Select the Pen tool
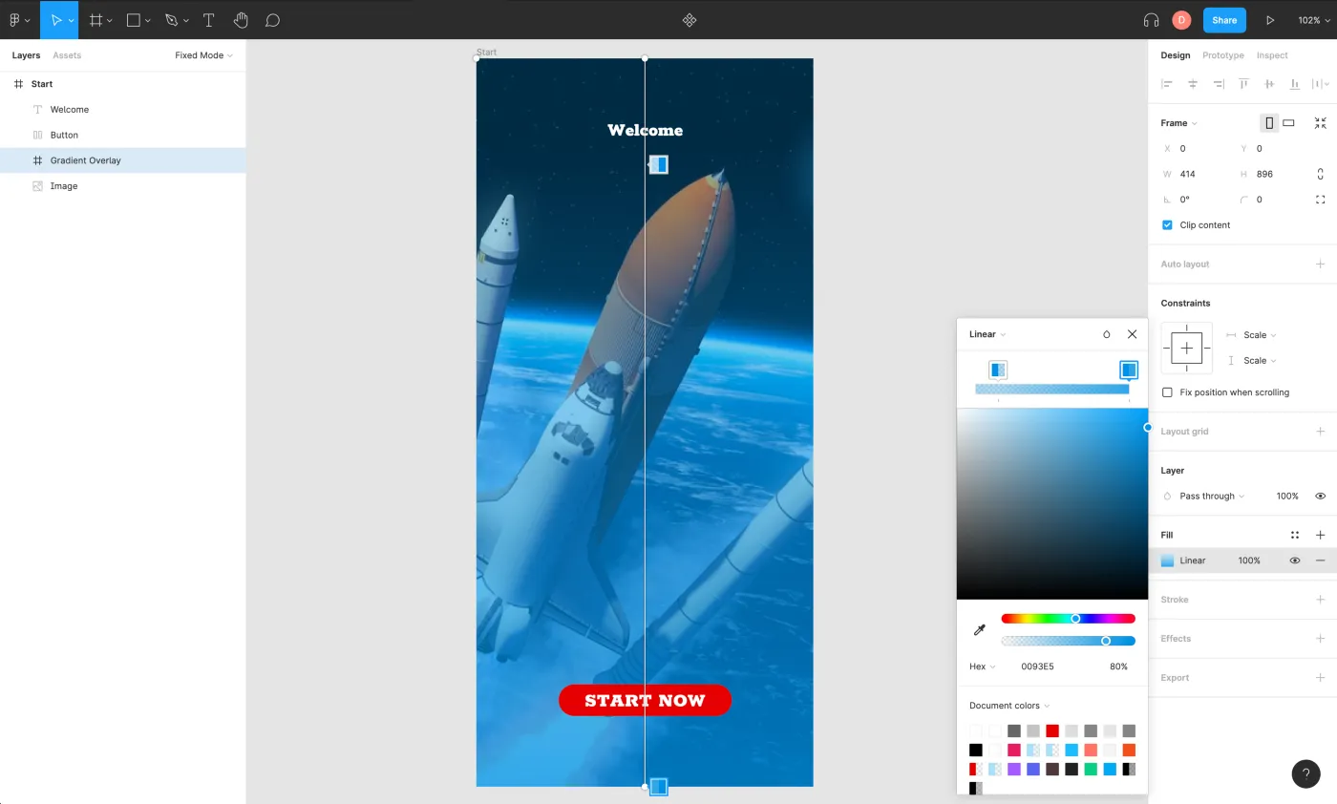1337x804 pixels. coord(172,19)
